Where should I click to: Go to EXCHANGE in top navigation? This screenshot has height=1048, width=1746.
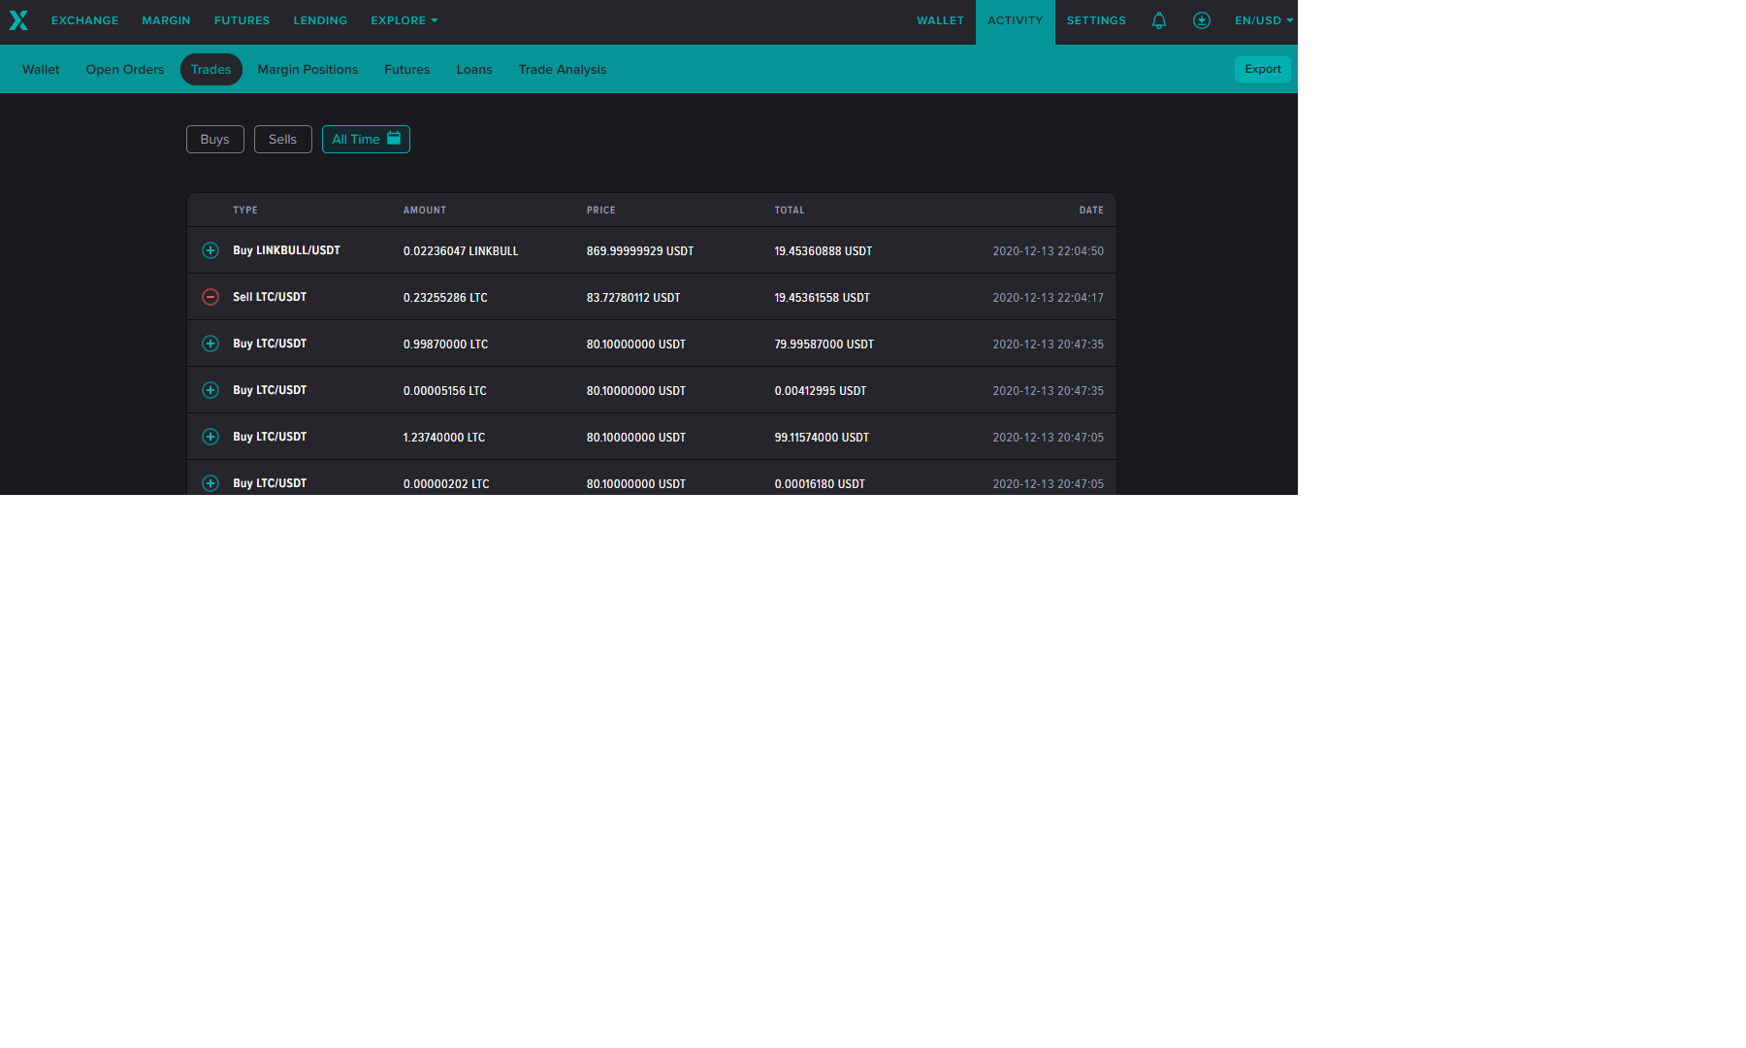pos(85,20)
